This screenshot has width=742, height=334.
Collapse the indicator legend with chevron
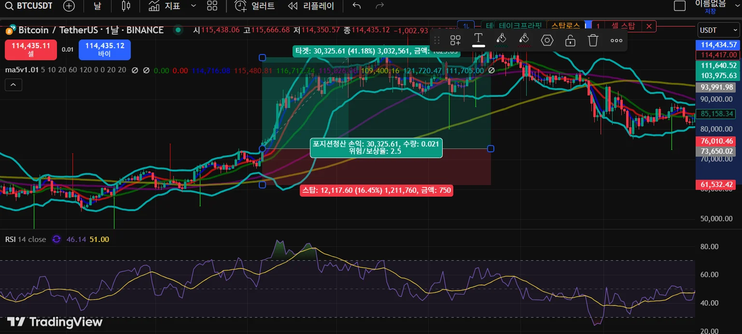tap(13, 85)
